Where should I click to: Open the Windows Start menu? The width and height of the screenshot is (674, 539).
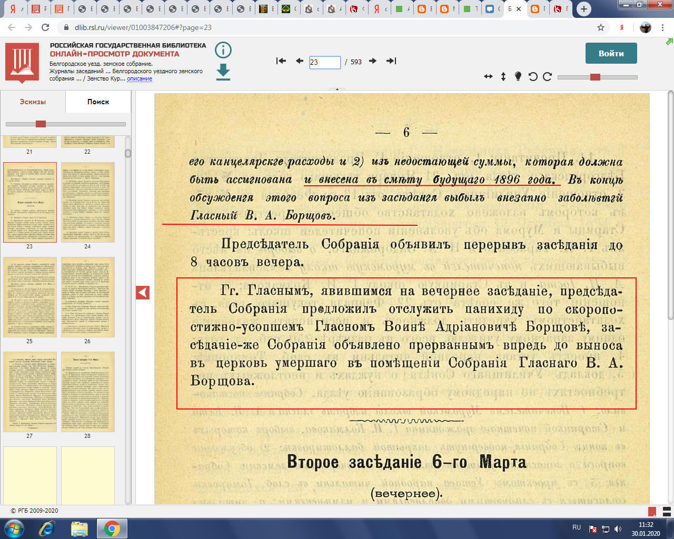click(x=14, y=528)
